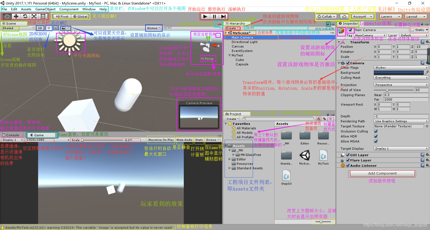Viewport: 430px width, 230px height.
Task: Select the Rotate tool
Action: click(25, 16)
